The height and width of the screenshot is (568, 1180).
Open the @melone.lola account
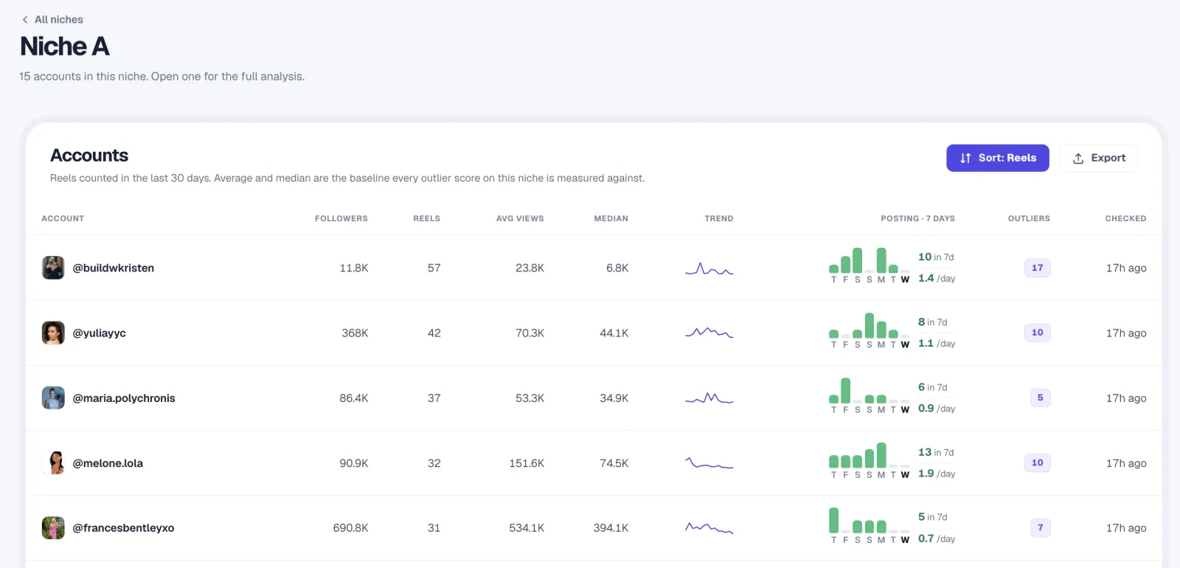108,463
